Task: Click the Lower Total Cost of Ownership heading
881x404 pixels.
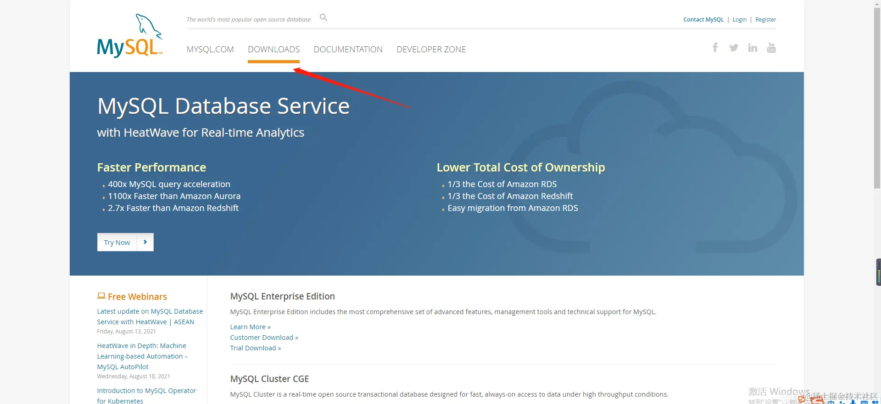Action: point(521,167)
